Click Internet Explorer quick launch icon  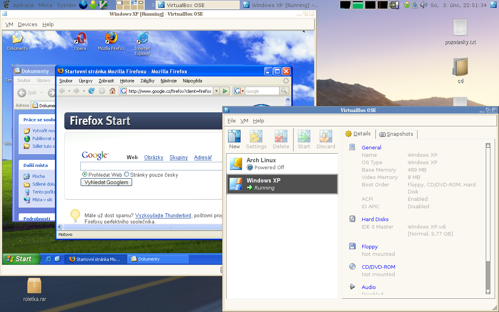pyautogui.click(x=48, y=259)
